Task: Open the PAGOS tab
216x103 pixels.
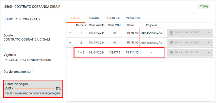Action: (x=94, y=18)
